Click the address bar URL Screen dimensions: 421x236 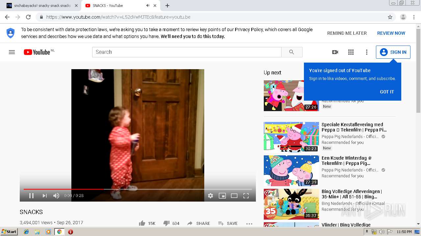[x=118, y=17]
